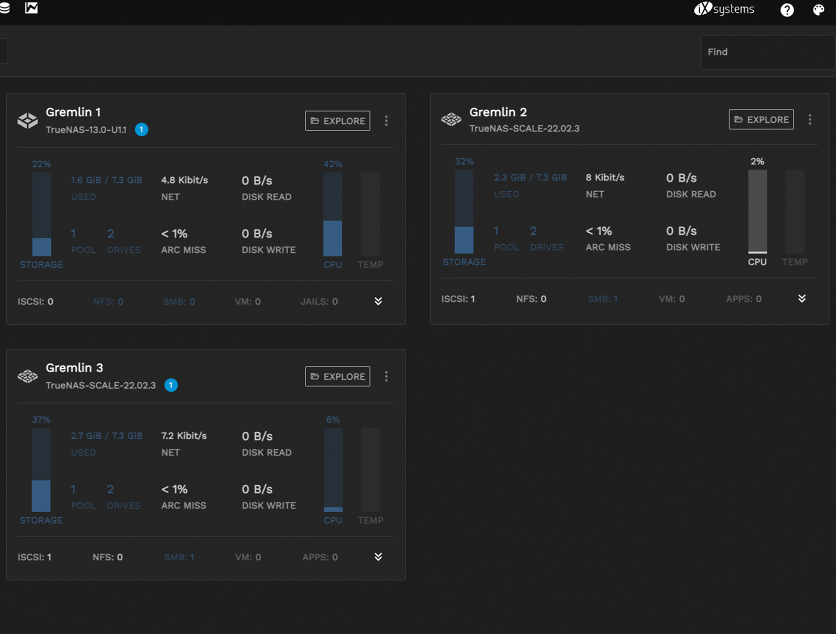836x634 pixels.
Task: Click the database stack icon in top bar
Action: click(x=4, y=8)
